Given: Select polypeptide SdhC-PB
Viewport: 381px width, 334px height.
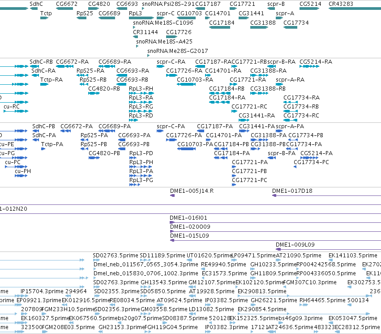Looking at the screenshot, I should point(44,127).
